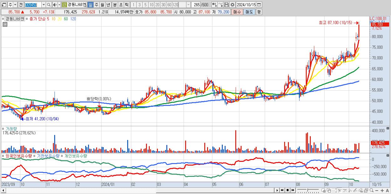Click the line tool icon before save
The image size is (391, 194).
(221, 5)
